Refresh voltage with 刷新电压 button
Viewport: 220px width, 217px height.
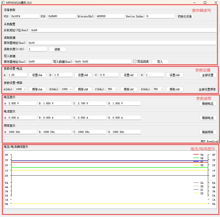208,104
